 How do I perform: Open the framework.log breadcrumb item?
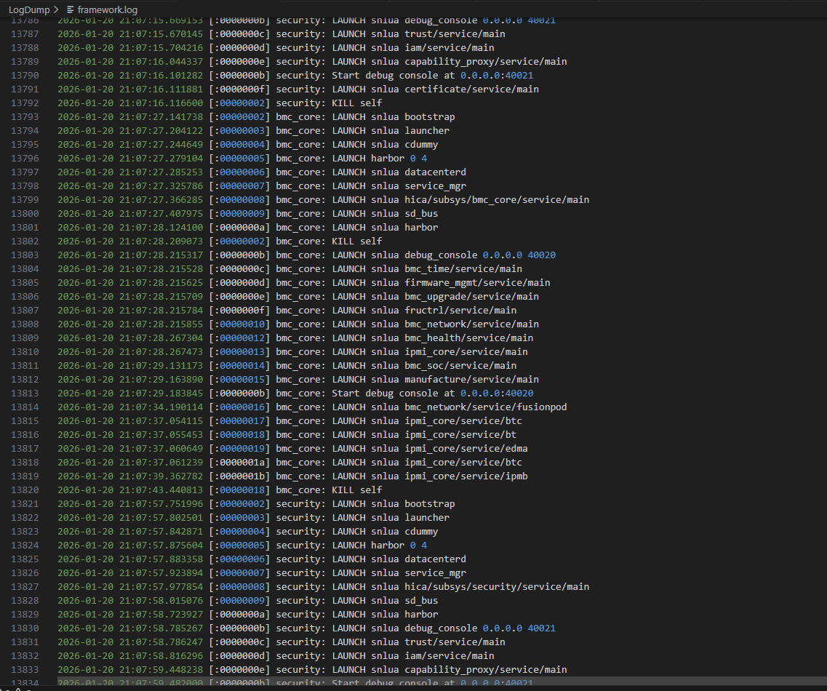point(108,9)
